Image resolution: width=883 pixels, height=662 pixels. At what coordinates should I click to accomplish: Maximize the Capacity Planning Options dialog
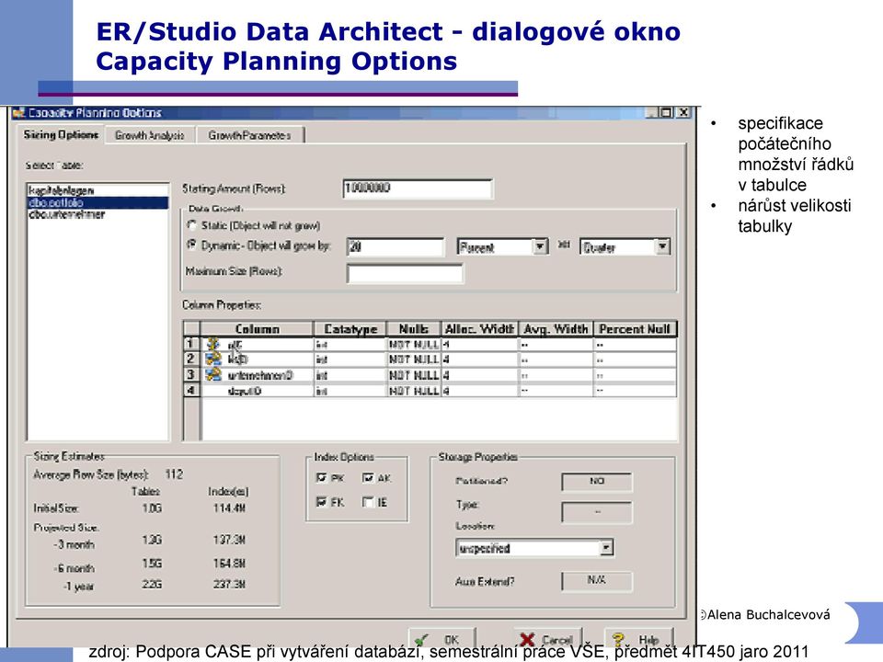point(666,112)
